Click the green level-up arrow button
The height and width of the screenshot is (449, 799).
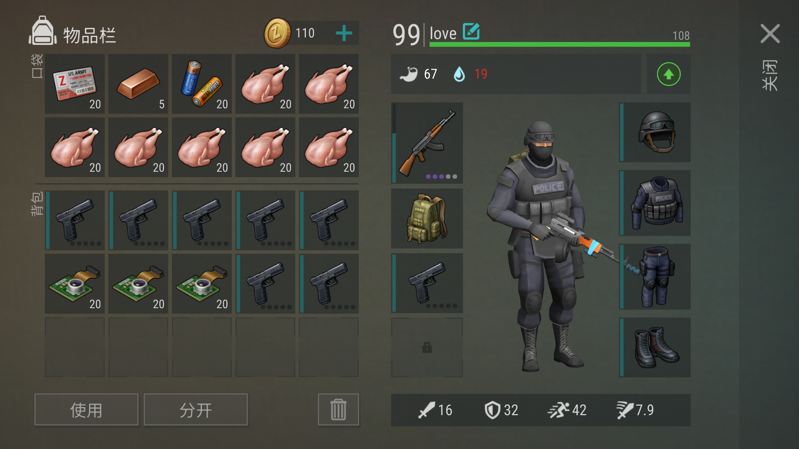pos(669,74)
